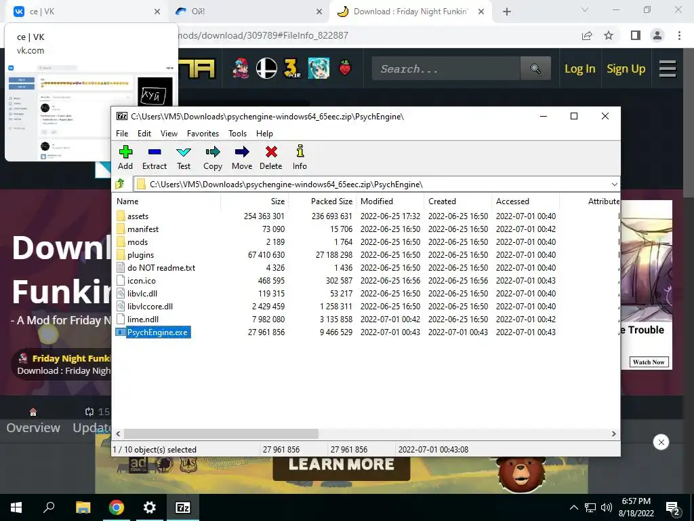Open the Favorites menu

pyautogui.click(x=203, y=134)
